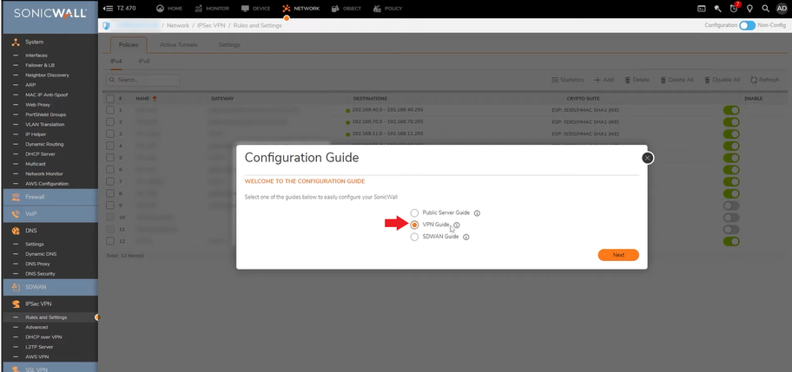Check the checkbox for policy row 2
Viewport: 792px width, 372px height.
point(110,122)
